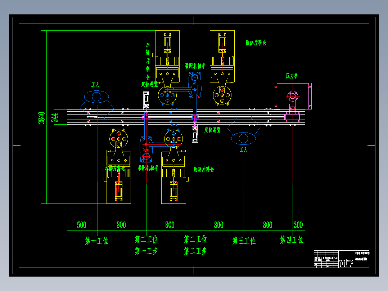Select the 第一工步 step label
388x291 pixels.
point(146,251)
